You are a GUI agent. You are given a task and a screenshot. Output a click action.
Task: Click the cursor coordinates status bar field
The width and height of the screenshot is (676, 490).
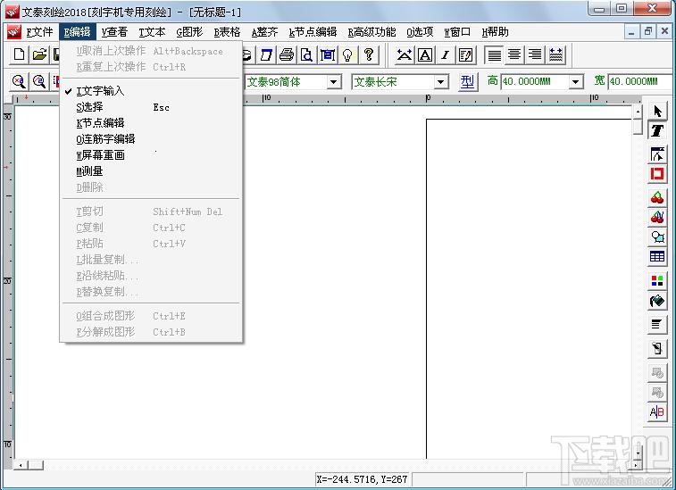point(363,478)
